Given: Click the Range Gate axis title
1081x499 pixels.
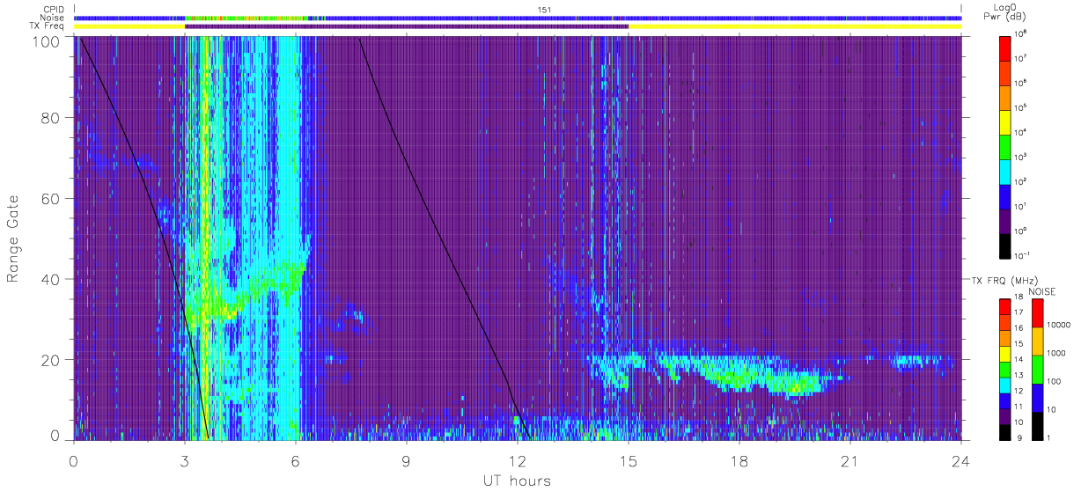Looking at the screenshot, I should [14, 238].
